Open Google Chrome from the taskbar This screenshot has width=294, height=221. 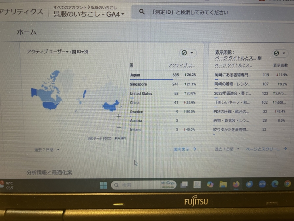[287, 183]
